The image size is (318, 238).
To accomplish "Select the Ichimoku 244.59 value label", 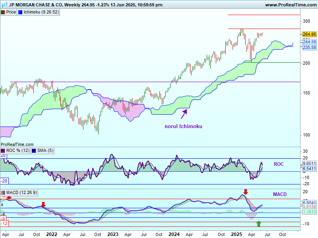I will tap(309, 42).
